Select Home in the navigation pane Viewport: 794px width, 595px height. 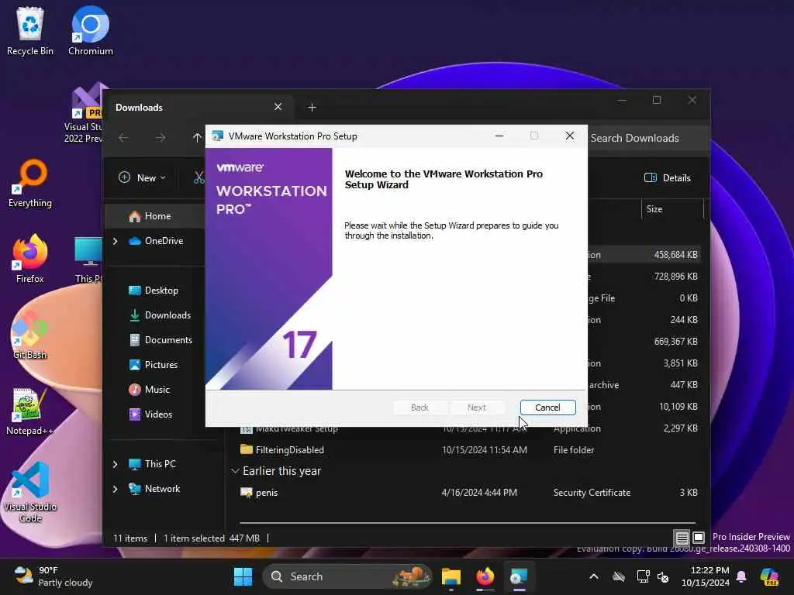tap(157, 216)
